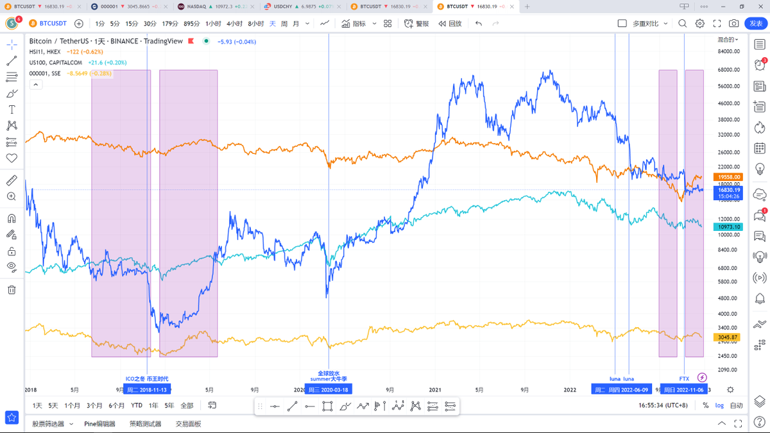Open the heart icons menu

tap(12, 158)
